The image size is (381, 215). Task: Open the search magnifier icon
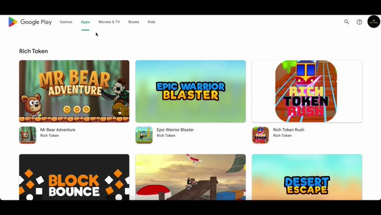point(346,22)
